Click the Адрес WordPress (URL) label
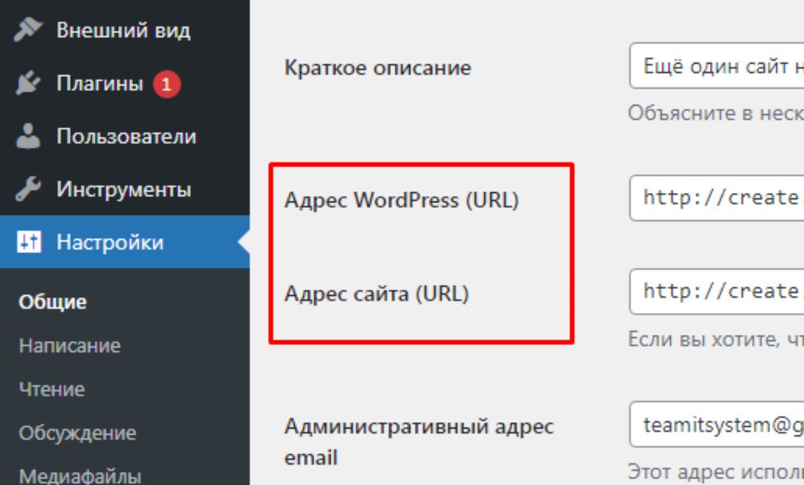This screenshot has height=485, width=804. click(402, 200)
